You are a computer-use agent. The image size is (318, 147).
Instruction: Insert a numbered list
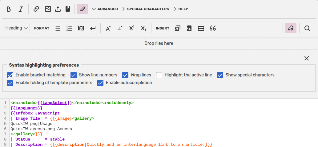(x=69, y=28)
